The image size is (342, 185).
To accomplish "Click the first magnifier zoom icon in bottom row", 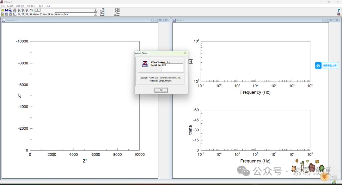I will point(19,14).
